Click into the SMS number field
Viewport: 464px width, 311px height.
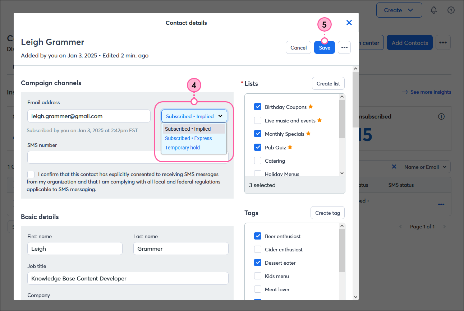coord(93,157)
